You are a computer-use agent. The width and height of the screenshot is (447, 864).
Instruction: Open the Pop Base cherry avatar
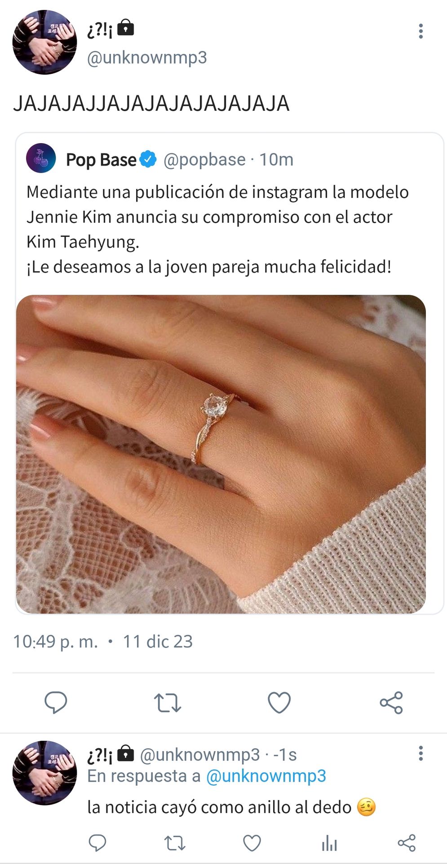(41, 158)
